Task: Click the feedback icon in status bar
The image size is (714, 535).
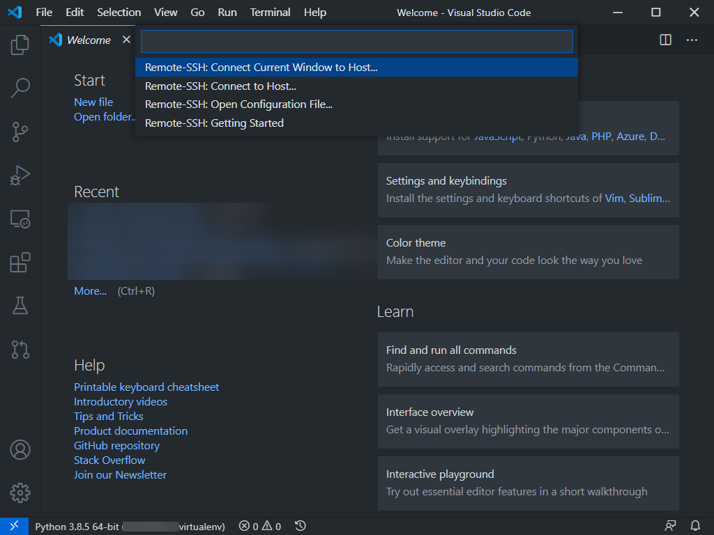Action: pyautogui.click(x=670, y=527)
